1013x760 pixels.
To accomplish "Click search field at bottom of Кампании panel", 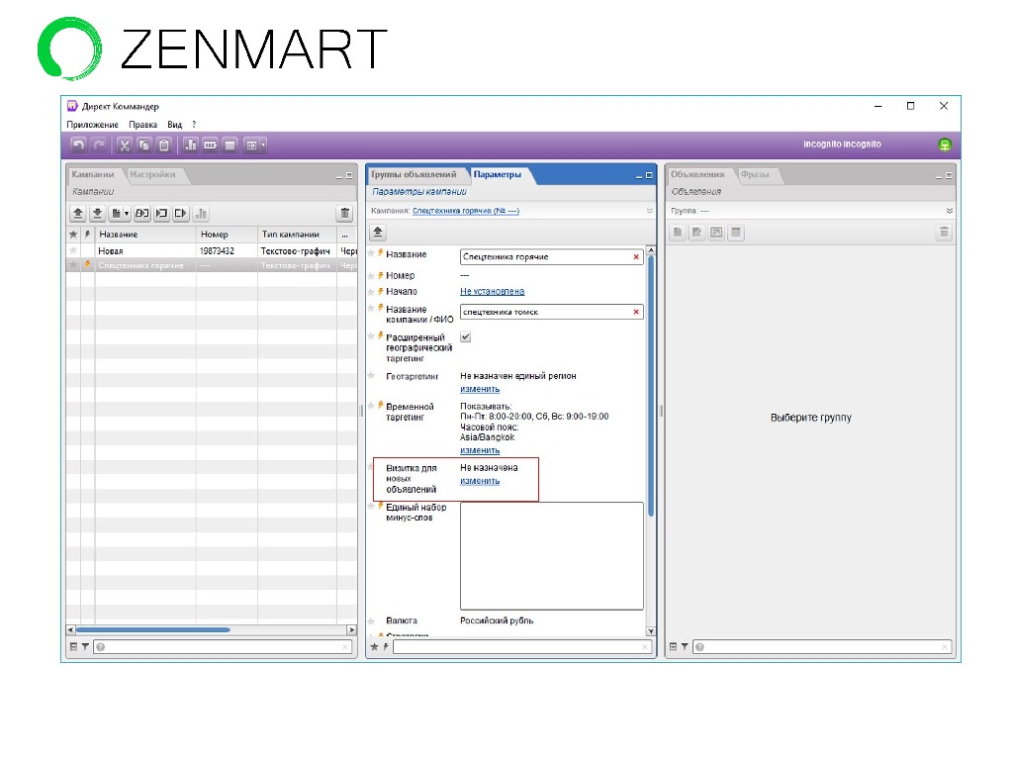I will coord(223,647).
